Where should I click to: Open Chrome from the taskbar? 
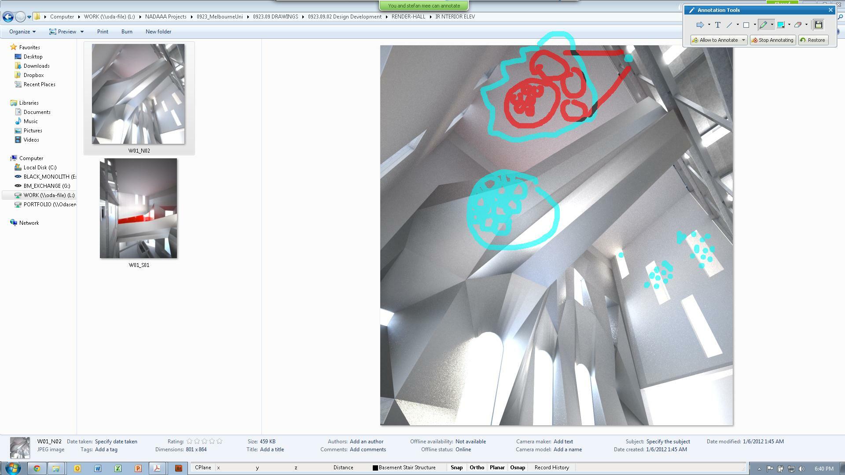pos(37,468)
